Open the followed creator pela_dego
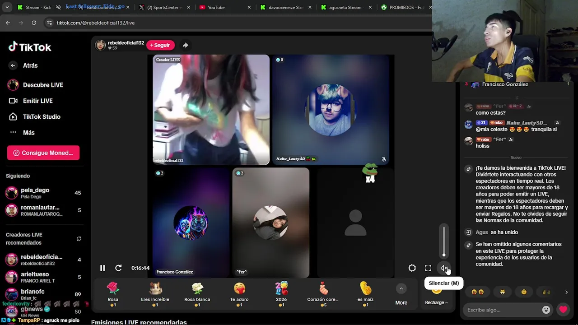Image resolution: width=578 pixels, height=325 pixels. 43,193
